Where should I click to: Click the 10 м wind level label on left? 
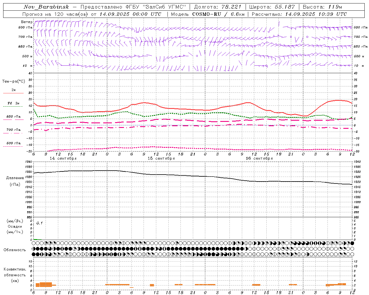pos(28,66)
